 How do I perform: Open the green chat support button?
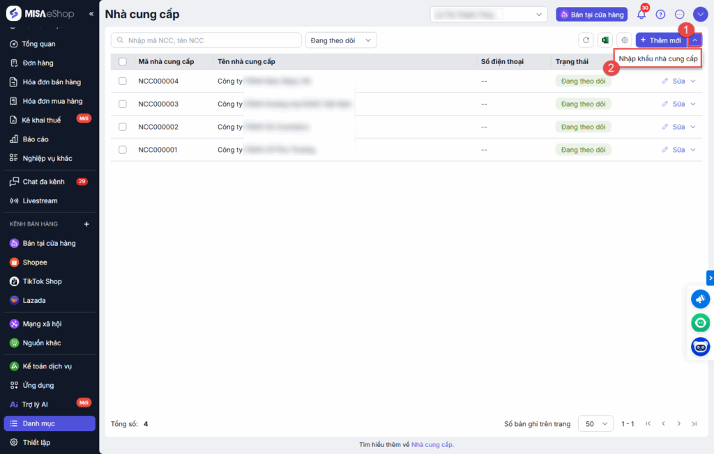click(700, 323)
